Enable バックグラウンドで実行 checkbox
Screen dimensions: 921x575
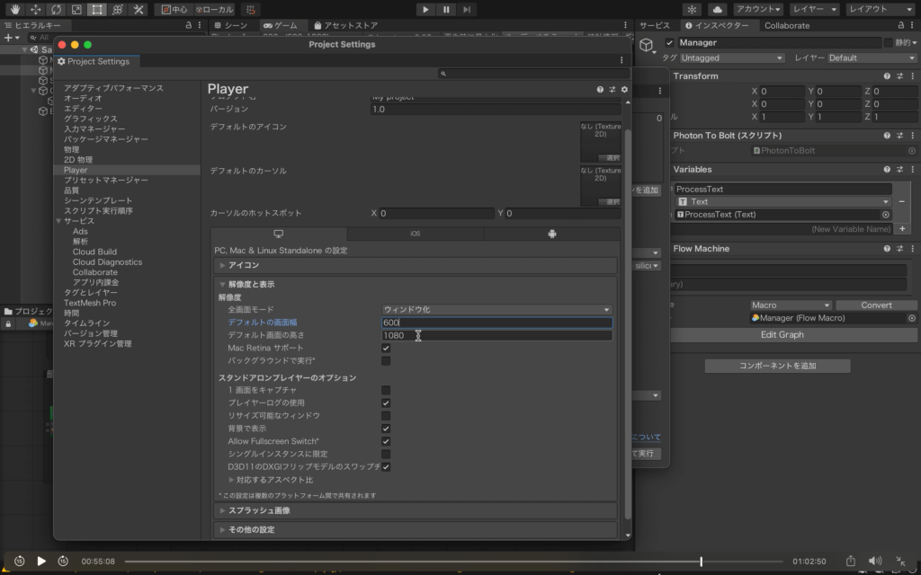386,361
